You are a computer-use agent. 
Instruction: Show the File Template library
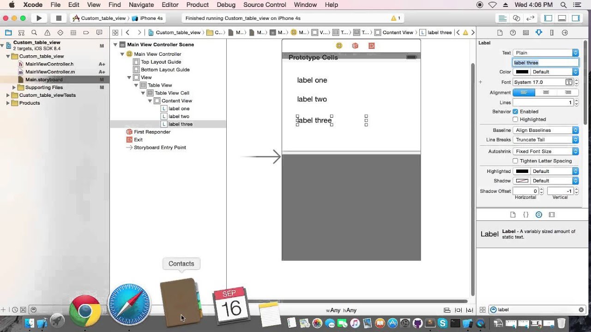513,215
